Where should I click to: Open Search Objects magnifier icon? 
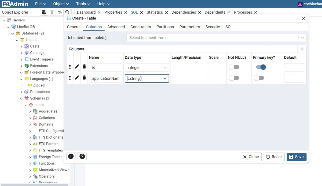(68, 12)
